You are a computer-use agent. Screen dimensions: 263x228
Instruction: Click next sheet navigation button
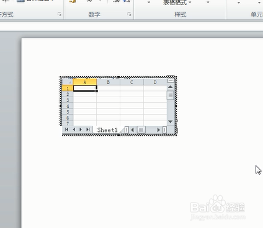[81, 129]
